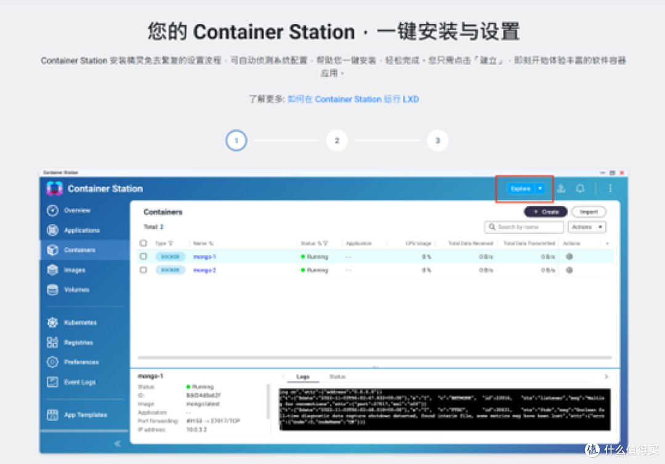Collapse the sidebar with the double-chevron
Image resolution: width=665 pixels, height=464 pixels.
tap(118, 444)
